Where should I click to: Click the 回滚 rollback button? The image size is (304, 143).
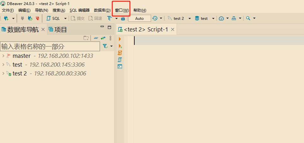(x=95, y=18)
